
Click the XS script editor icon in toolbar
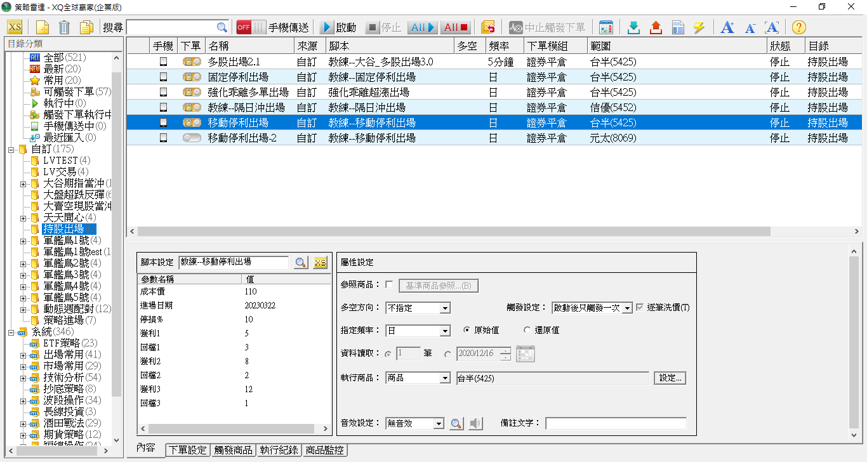(15, 27)
